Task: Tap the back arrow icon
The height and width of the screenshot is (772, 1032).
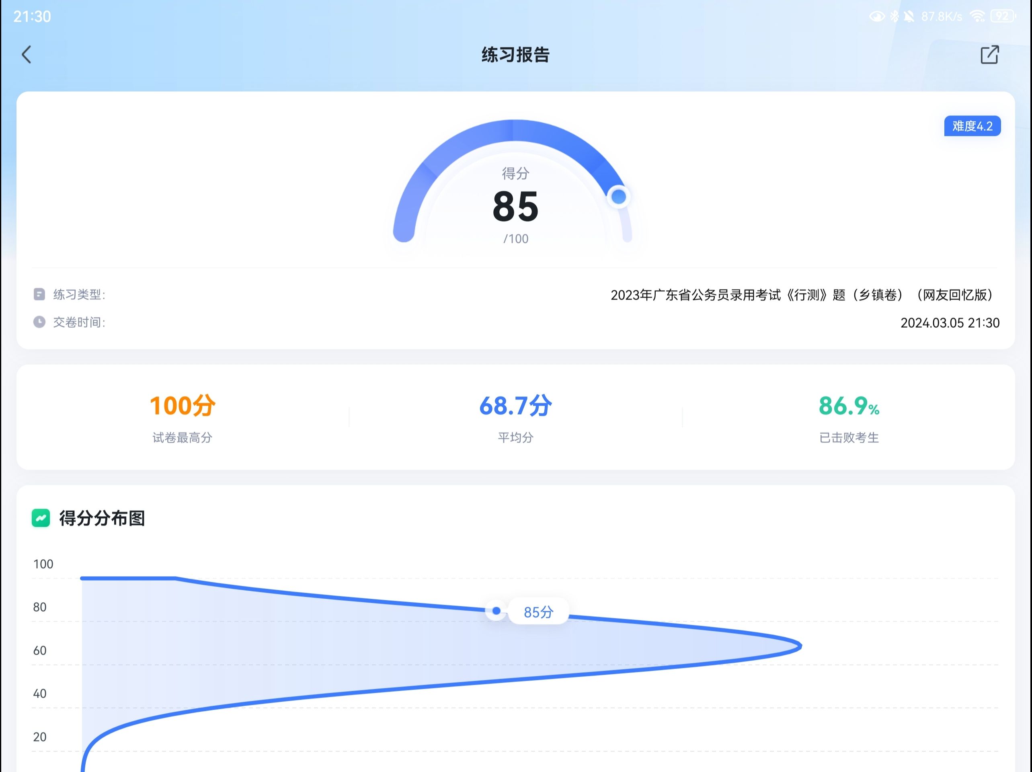Action: [x=27, y=55]
